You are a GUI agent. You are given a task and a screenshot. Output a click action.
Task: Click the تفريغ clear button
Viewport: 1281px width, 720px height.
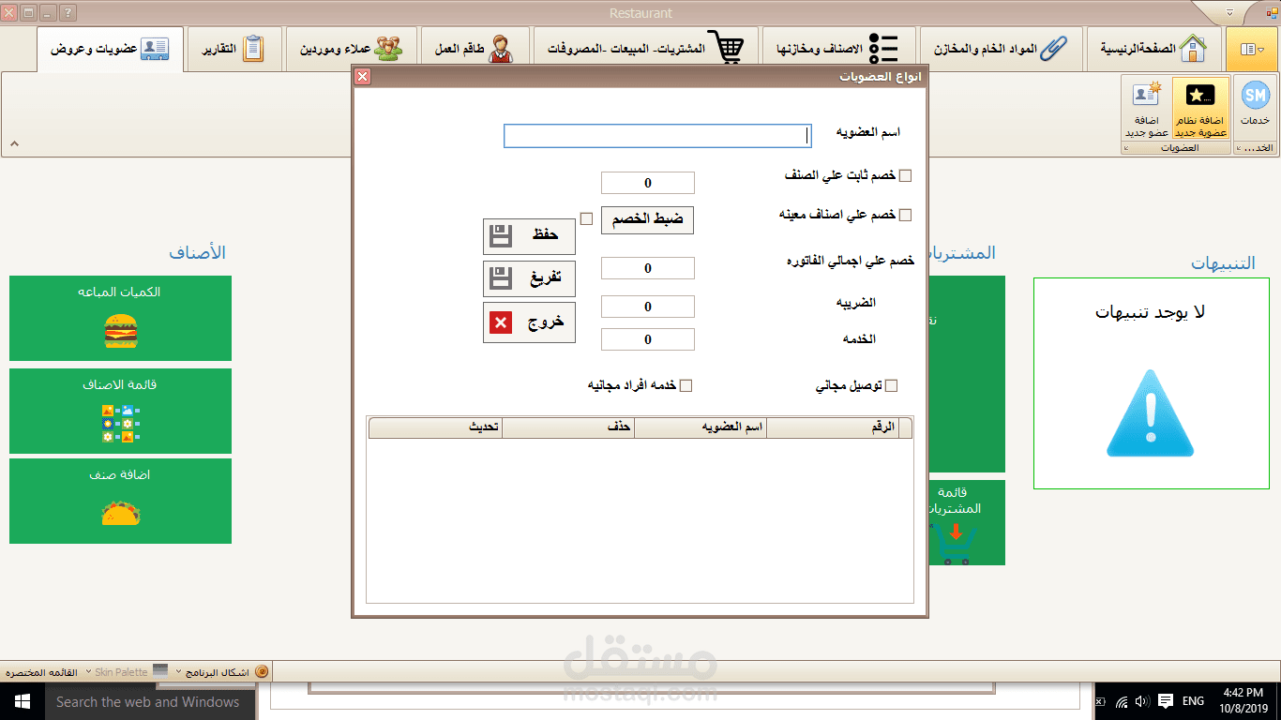(529, 278)
